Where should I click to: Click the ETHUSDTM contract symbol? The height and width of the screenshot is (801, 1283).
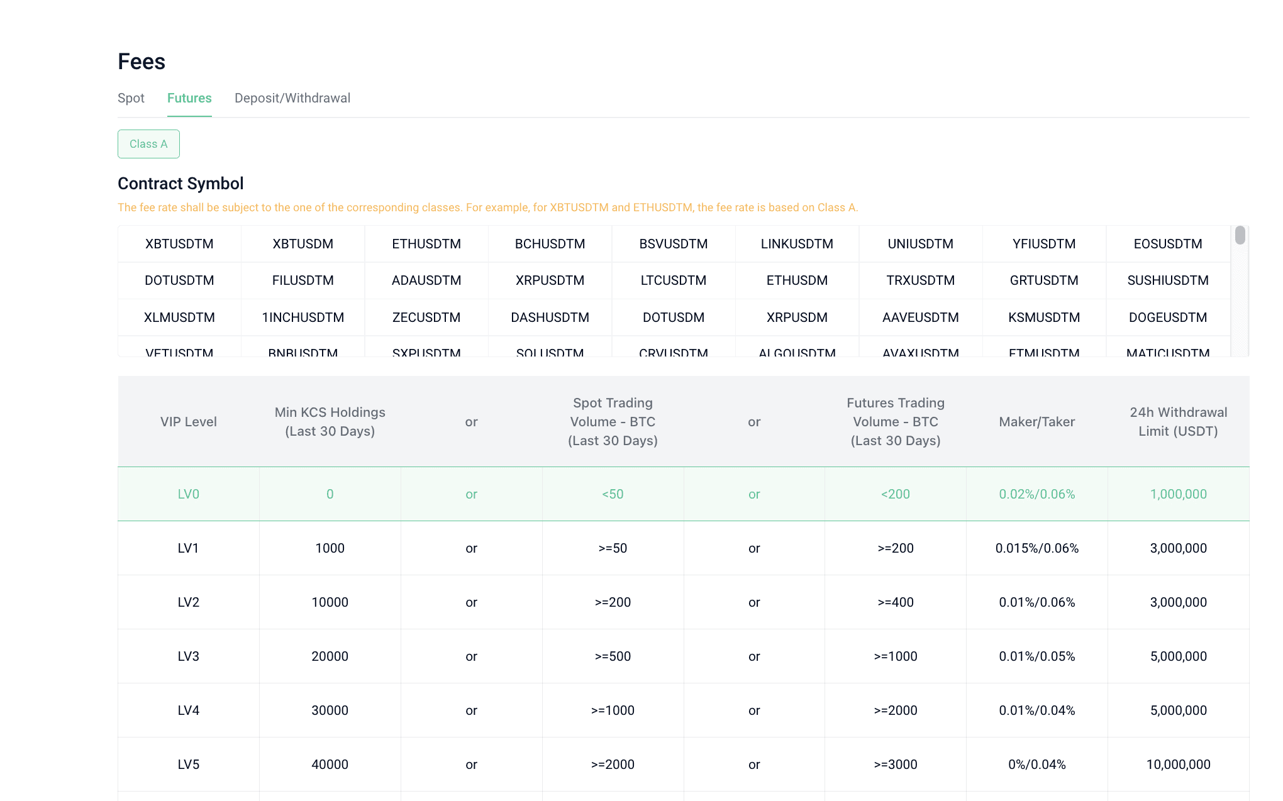pos(426,244)
